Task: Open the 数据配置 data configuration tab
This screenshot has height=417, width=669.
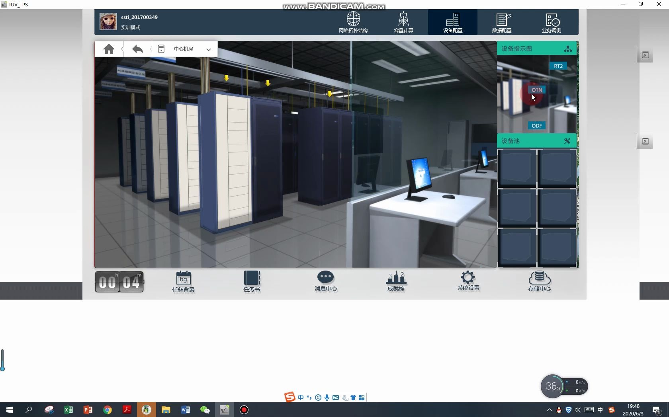Action: (x=502, y=22)
